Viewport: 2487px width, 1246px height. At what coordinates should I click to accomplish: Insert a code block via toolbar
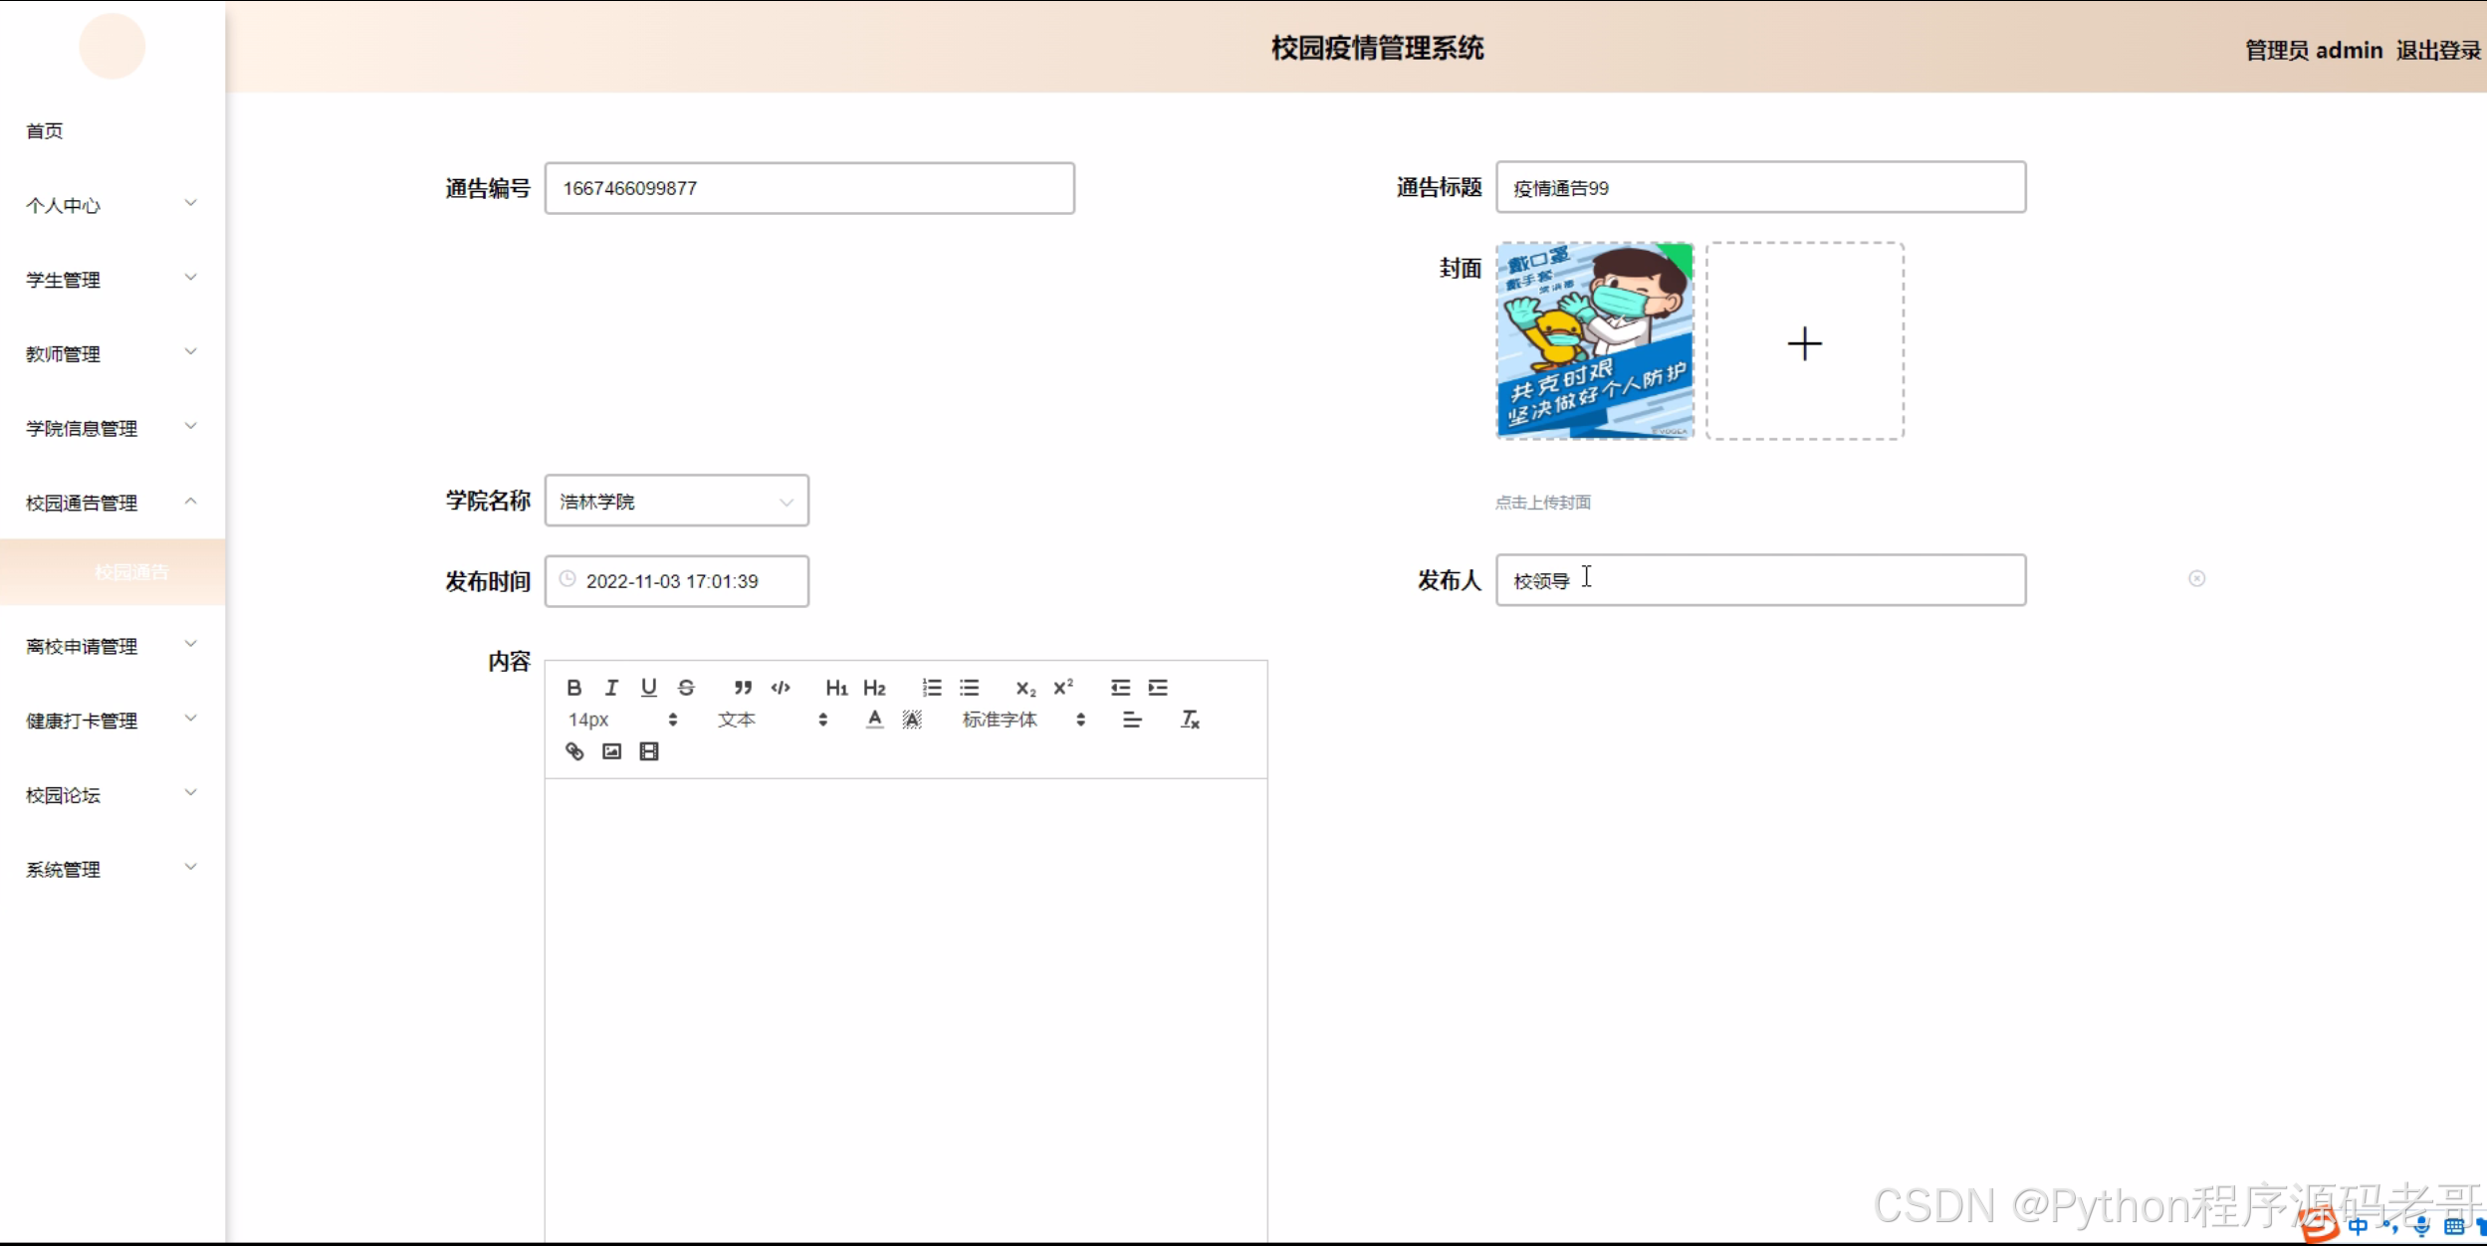coord(781,688)
